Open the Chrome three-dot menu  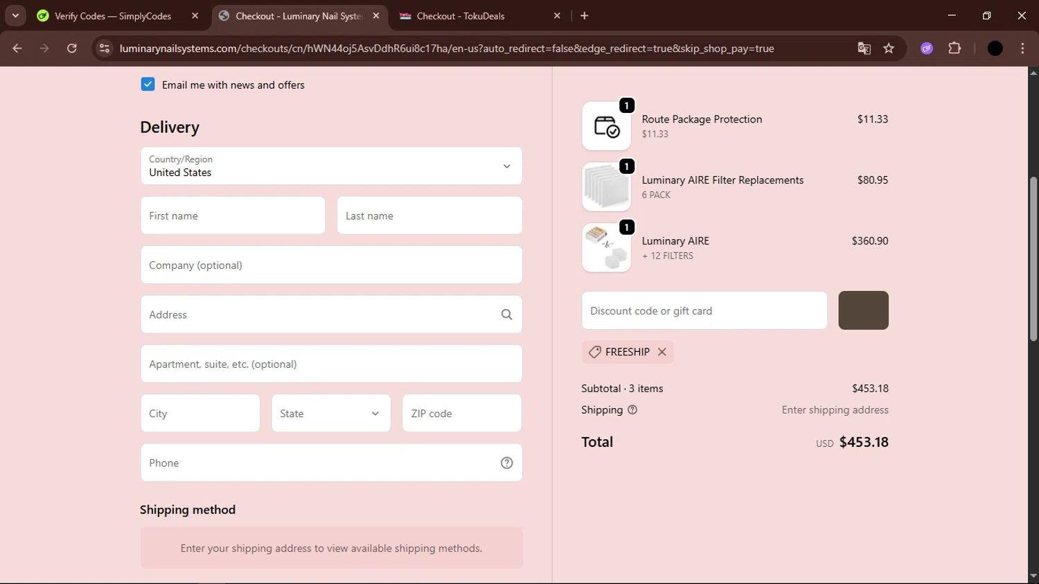click(x=1022, y=48)
